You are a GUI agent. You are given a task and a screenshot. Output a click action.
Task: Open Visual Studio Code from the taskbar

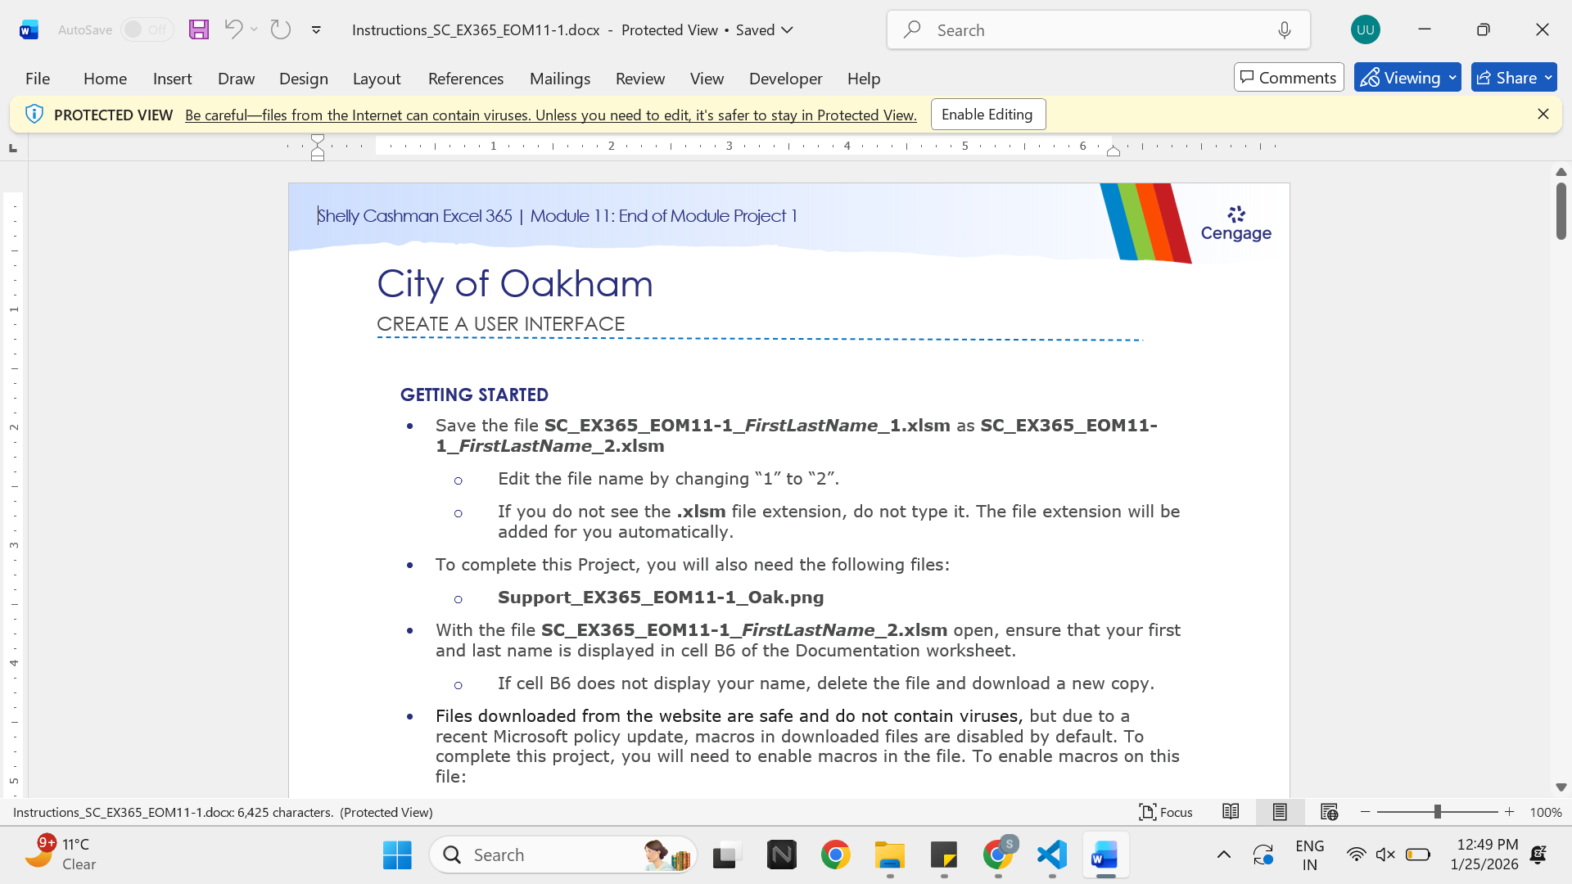(x=1052, y=855)
